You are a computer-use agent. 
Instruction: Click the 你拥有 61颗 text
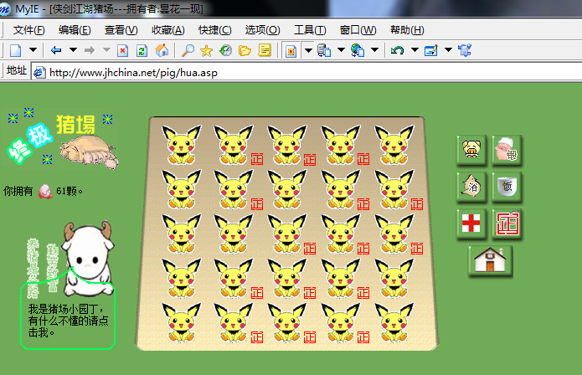(43, 192)
